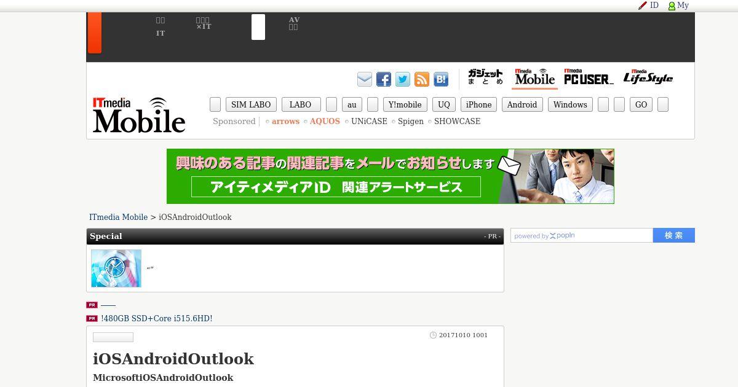Select the GO category button

(641, 104)
